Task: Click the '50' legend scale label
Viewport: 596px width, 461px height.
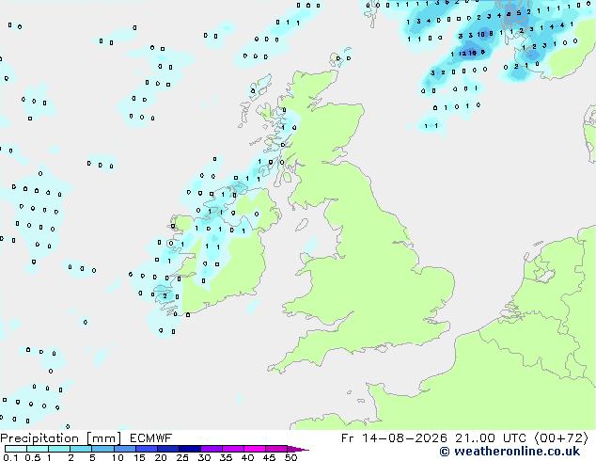Action: [290, 457]
